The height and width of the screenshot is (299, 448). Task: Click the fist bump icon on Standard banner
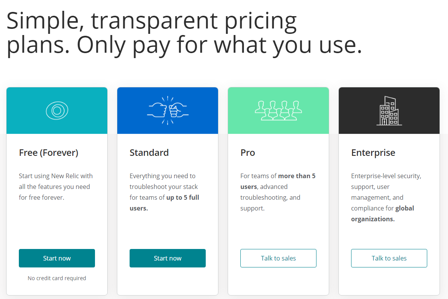[x=167, y=110]
